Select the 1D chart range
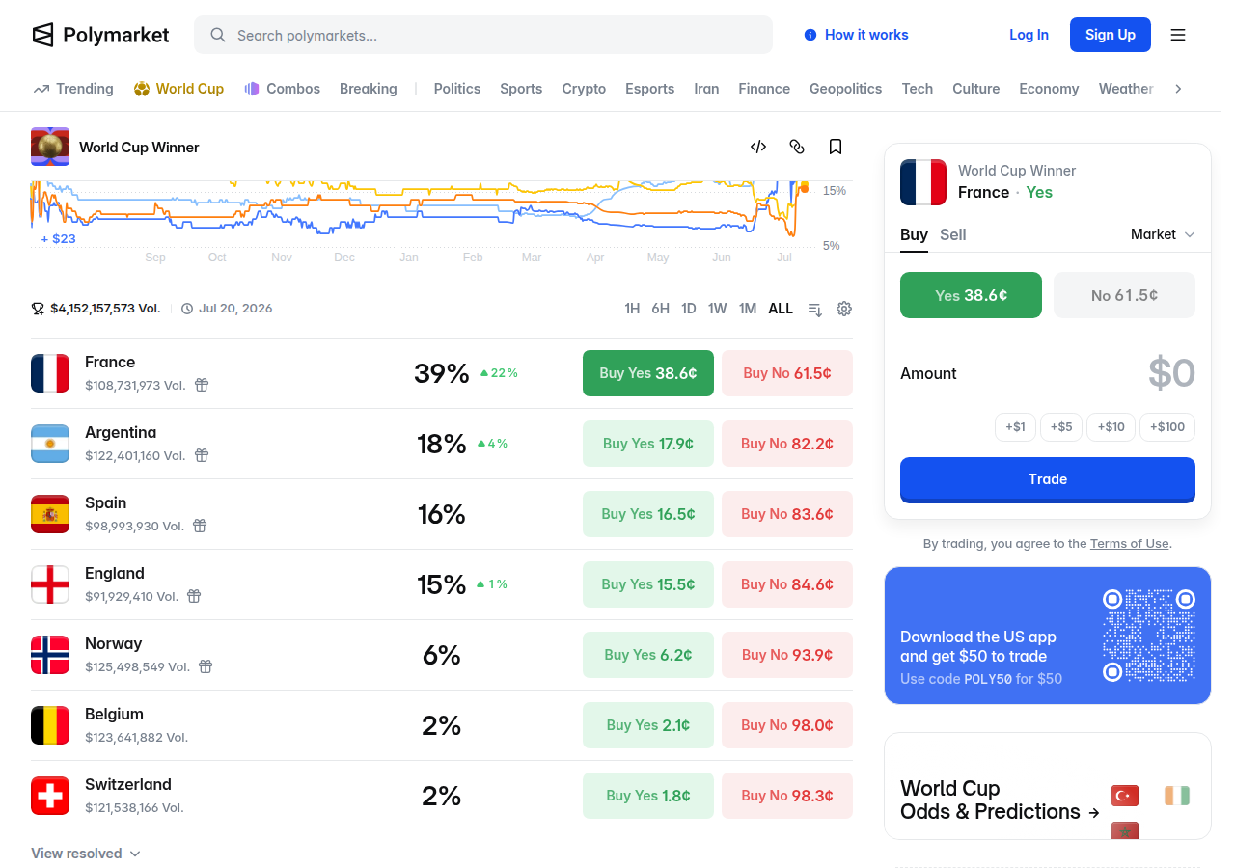Image resolution: width=1235 pixels, height=868 pixels. click(689, 309)
